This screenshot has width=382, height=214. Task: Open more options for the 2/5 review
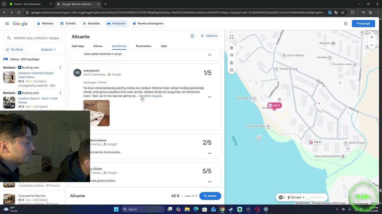(x=210, y=153)
